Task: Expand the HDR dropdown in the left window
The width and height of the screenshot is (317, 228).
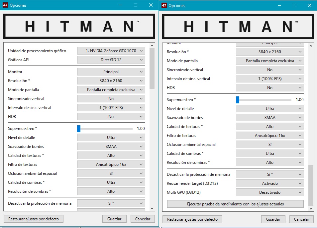Action: [x=111, y=116]
